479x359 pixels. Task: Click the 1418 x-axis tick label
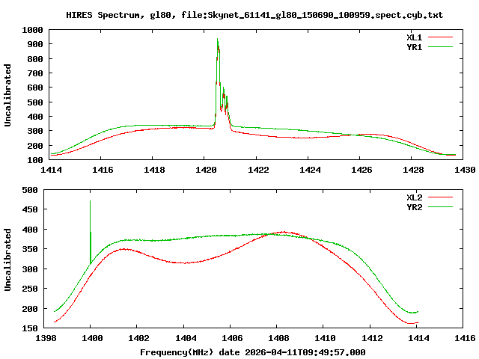154,170
